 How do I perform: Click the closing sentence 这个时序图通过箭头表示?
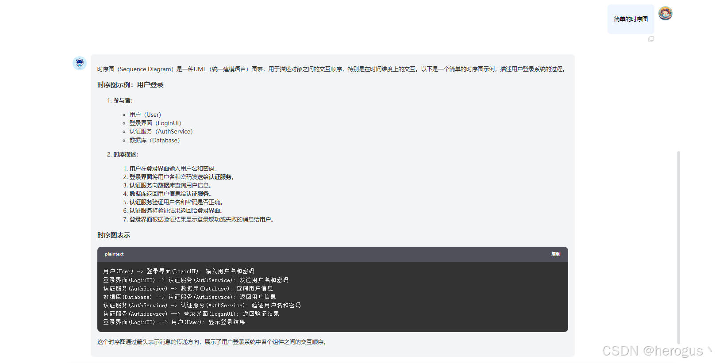point(212,342)
